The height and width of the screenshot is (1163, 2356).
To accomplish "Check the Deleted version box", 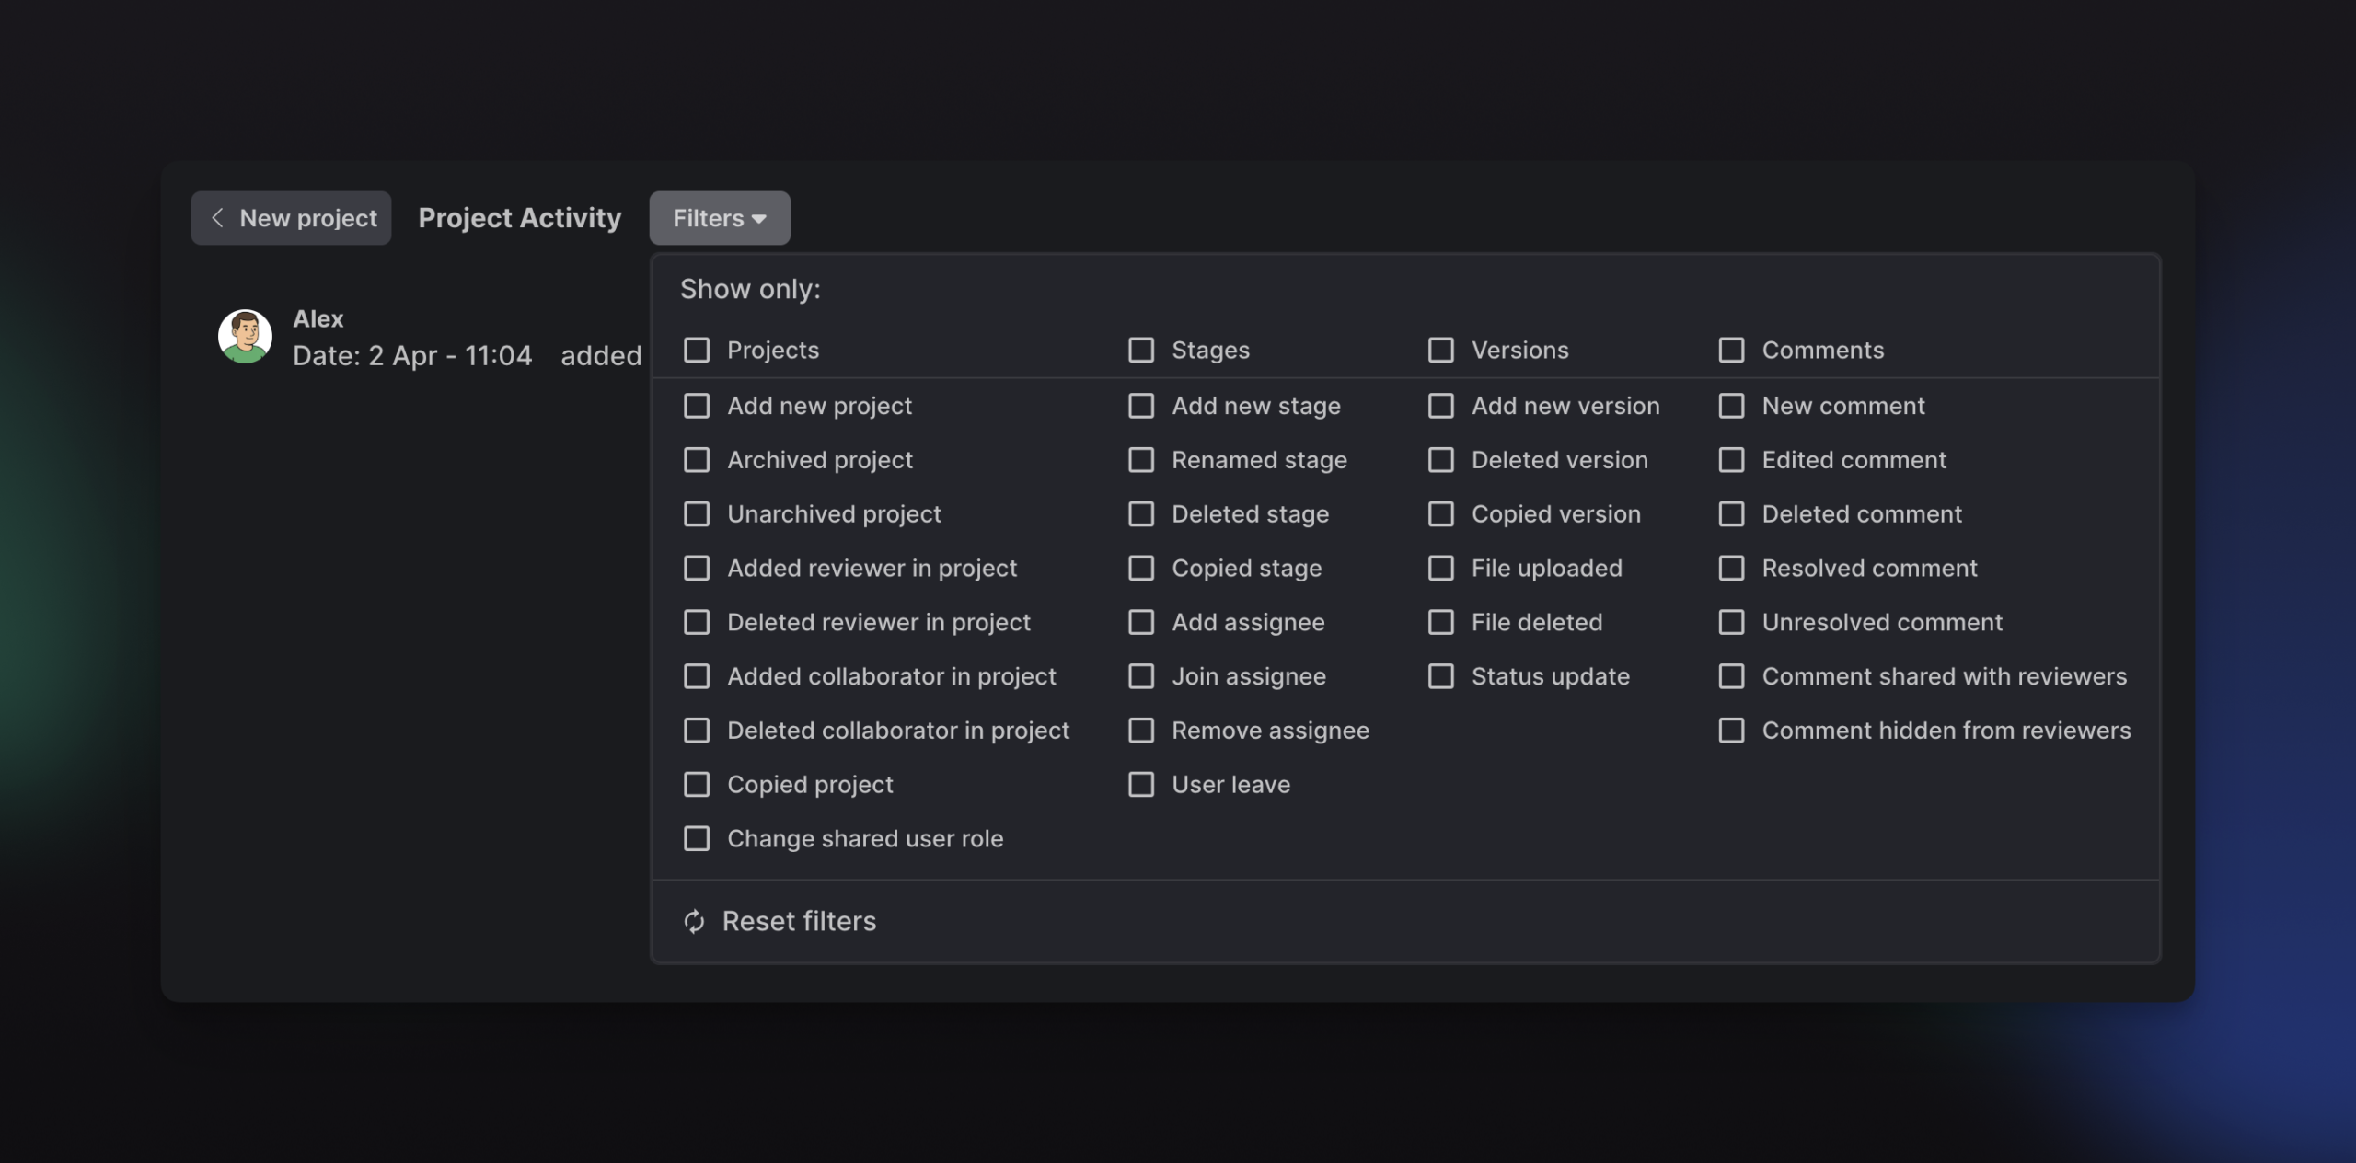I will (x=1441, y=460).
